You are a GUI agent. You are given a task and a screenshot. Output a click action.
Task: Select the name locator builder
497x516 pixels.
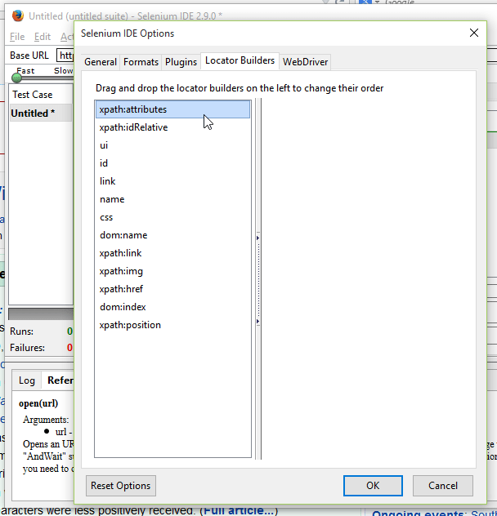[x=172, y=199]
